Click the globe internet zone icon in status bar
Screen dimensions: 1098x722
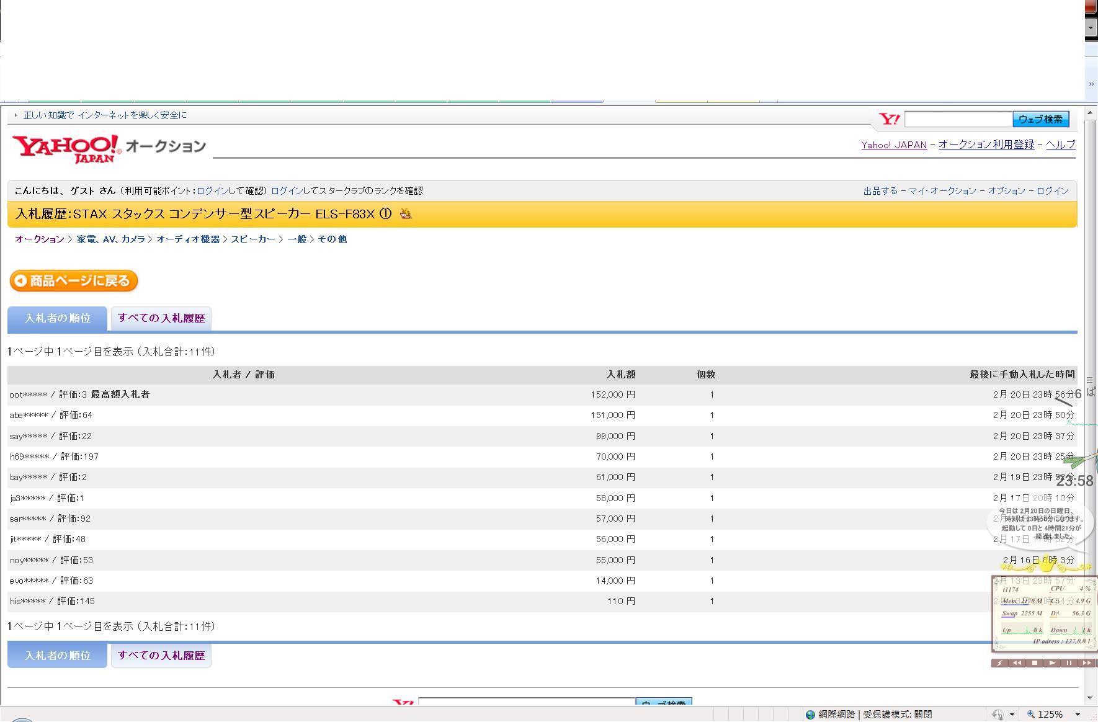810,715
